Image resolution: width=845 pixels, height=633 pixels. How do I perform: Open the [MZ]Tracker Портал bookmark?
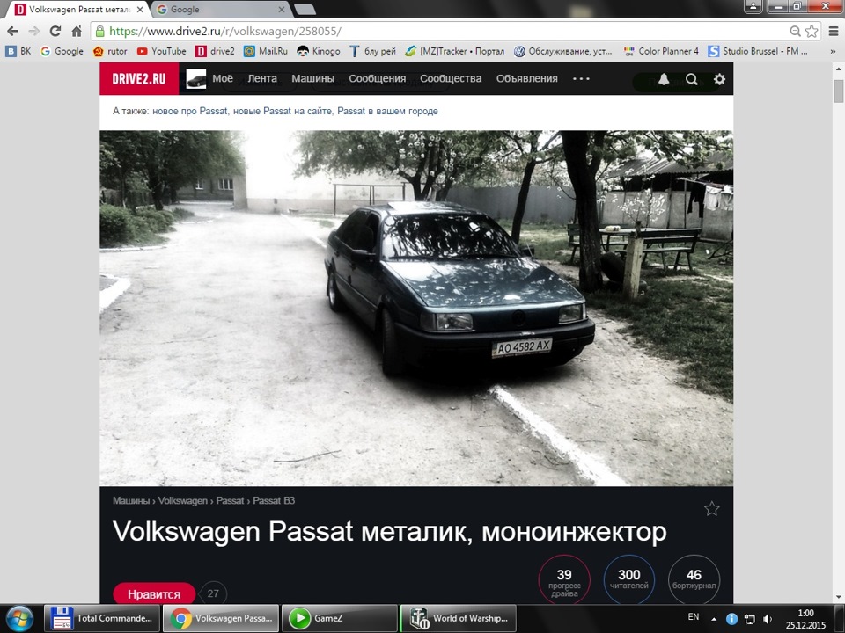coord(455,51)
